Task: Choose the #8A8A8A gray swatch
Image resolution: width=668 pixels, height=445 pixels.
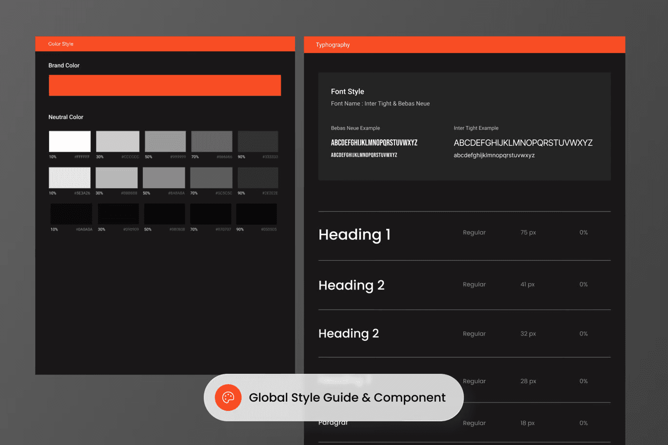Action: click(164, 178)
